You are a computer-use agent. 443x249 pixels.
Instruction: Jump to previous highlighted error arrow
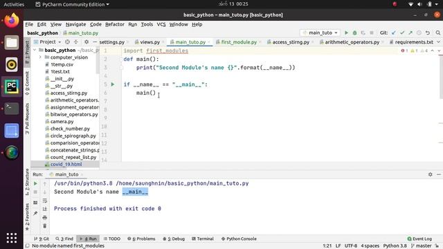click(432, 50)
